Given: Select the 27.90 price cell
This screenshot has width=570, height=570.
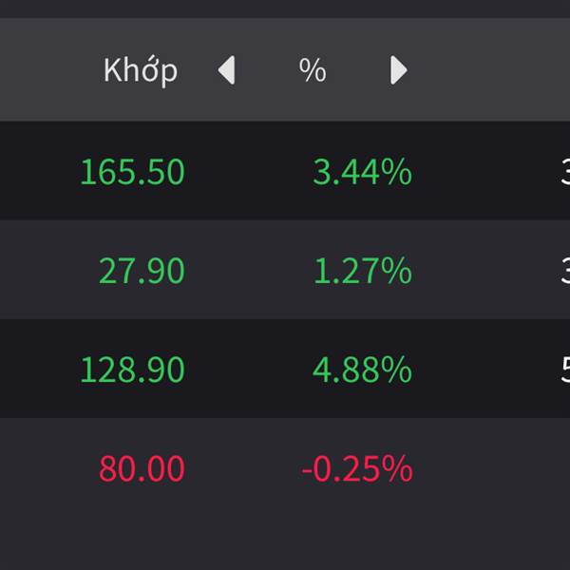Looking at the screenshot, I should (142, 271).
